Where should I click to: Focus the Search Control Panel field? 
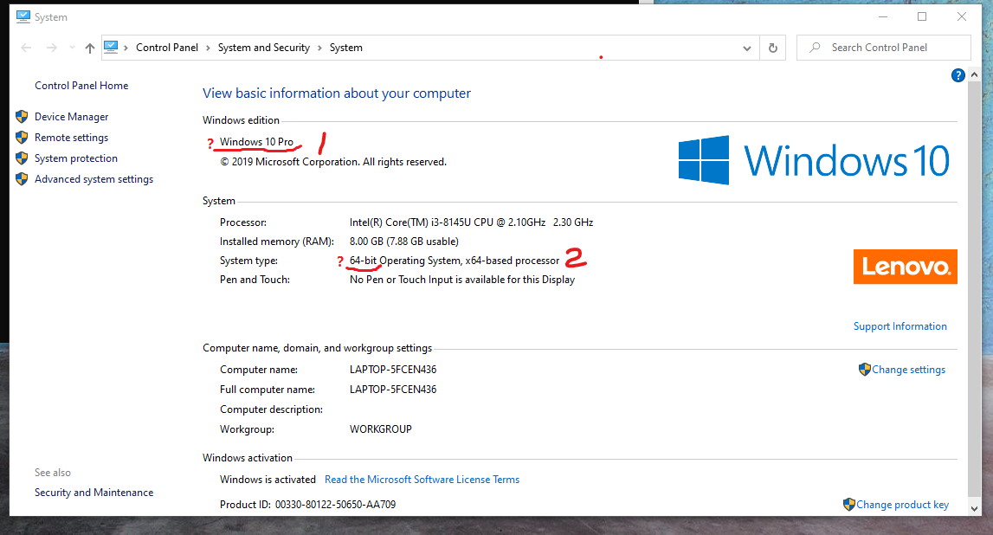pyautogui.click(x=883, y=48)
